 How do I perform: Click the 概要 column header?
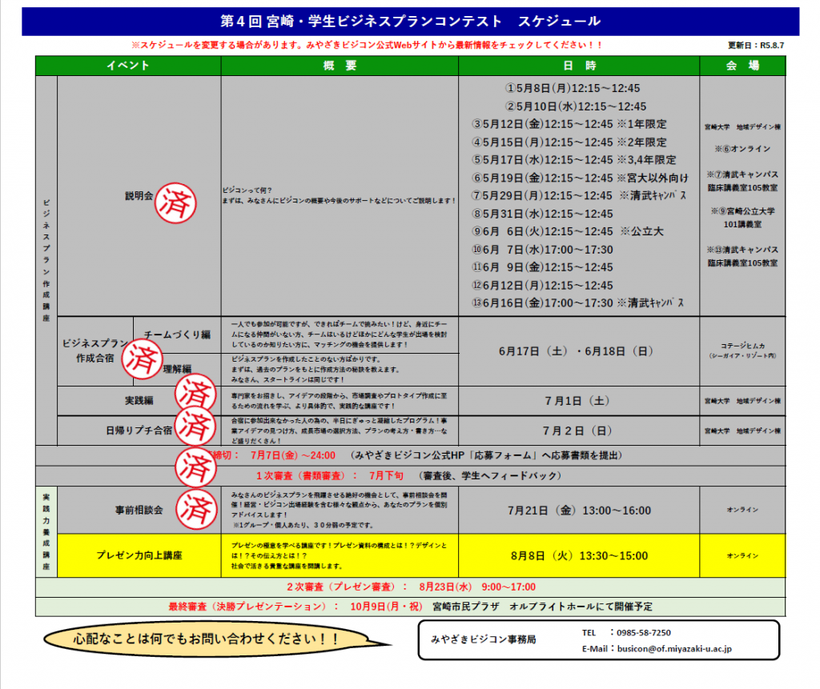340,66
